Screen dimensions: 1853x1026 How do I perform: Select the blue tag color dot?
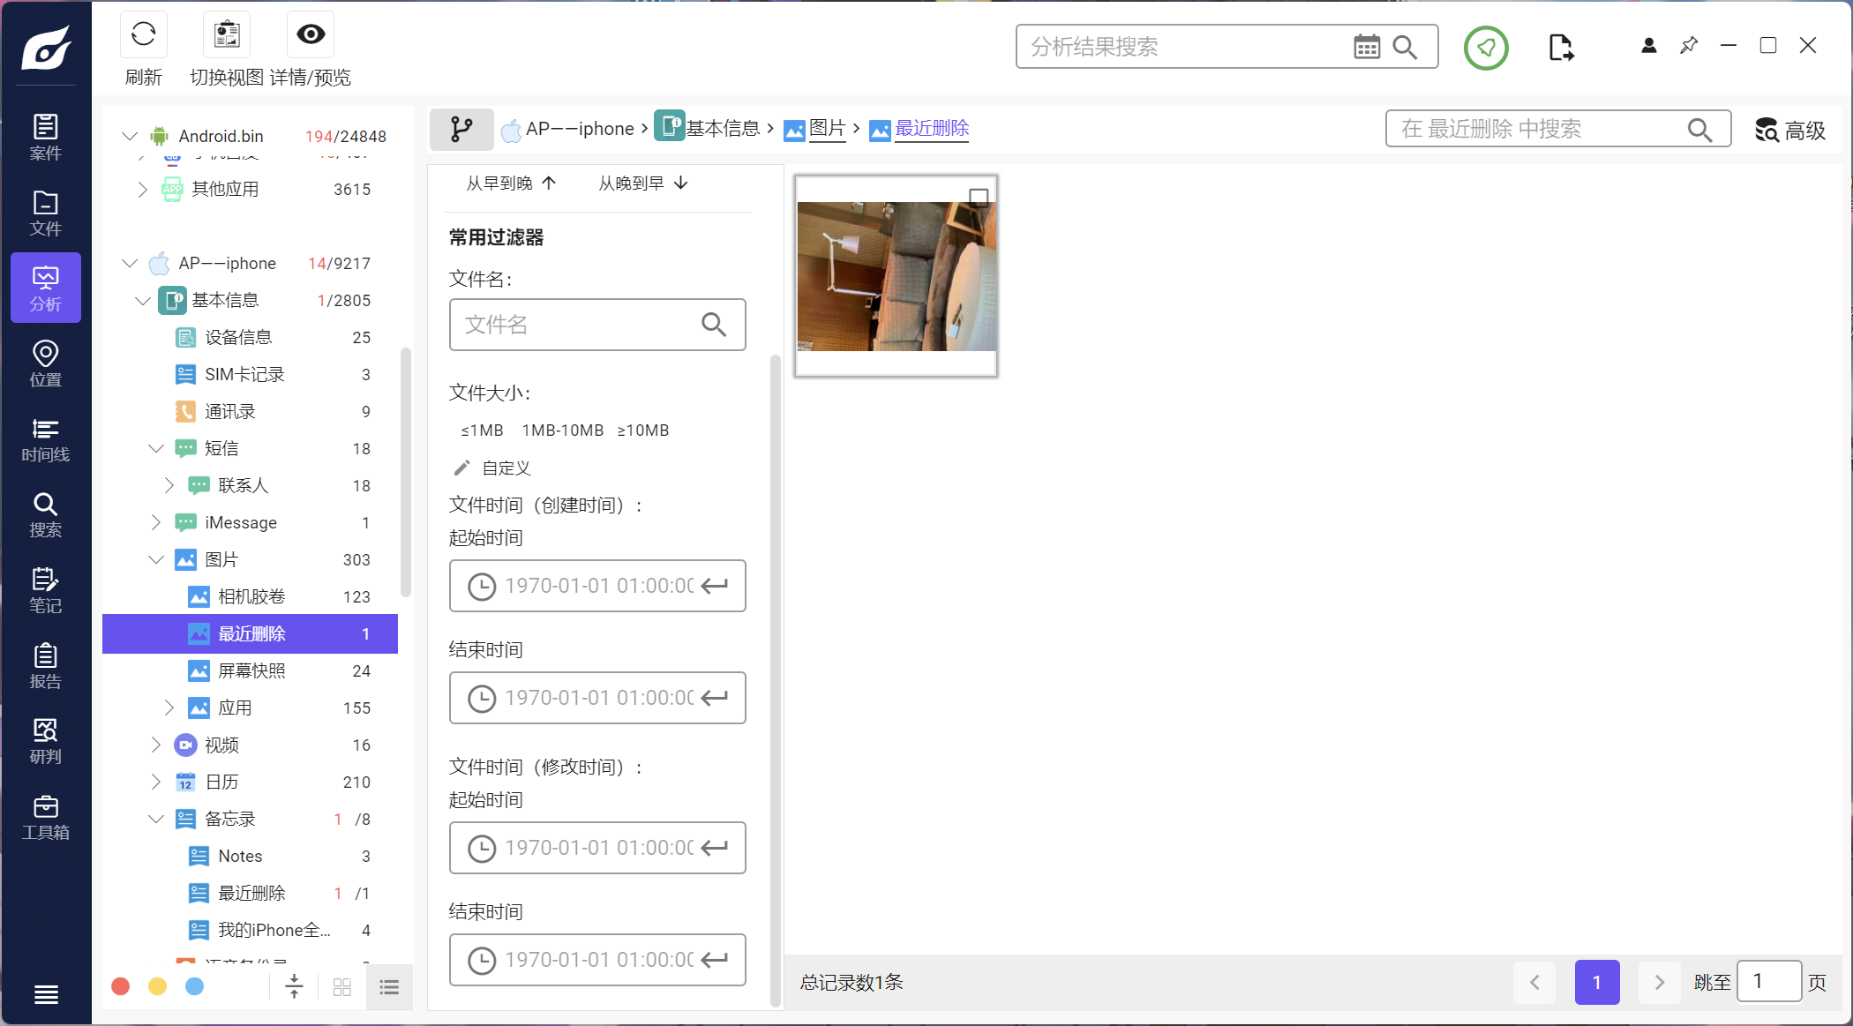(x=195, y=986)
